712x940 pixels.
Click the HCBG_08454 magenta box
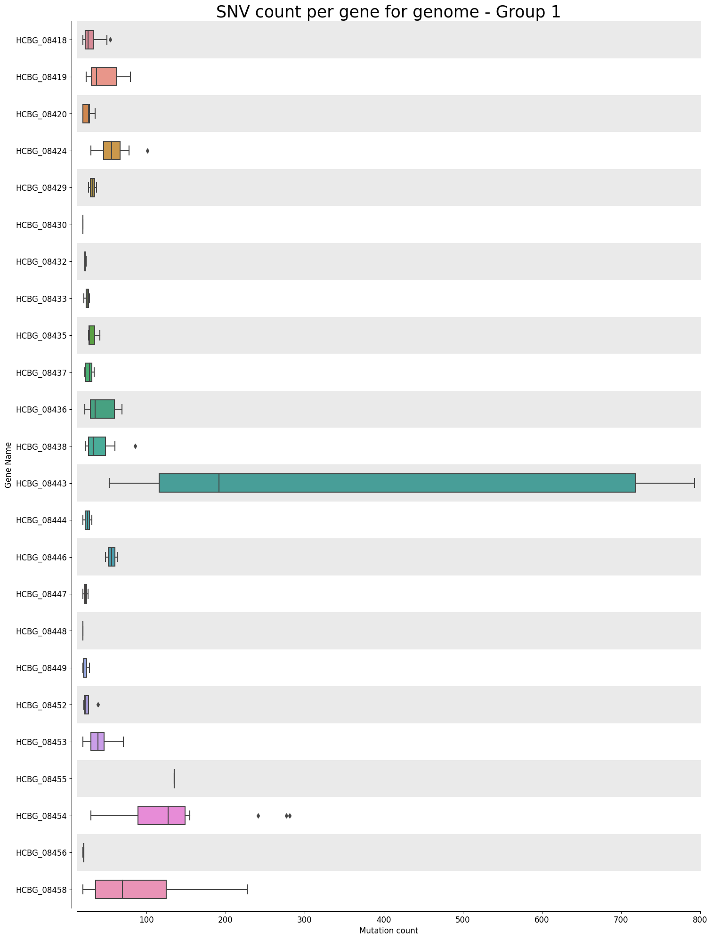point(162,816)
